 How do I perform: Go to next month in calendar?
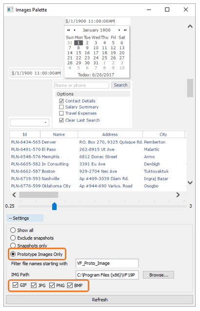point(119,30)
